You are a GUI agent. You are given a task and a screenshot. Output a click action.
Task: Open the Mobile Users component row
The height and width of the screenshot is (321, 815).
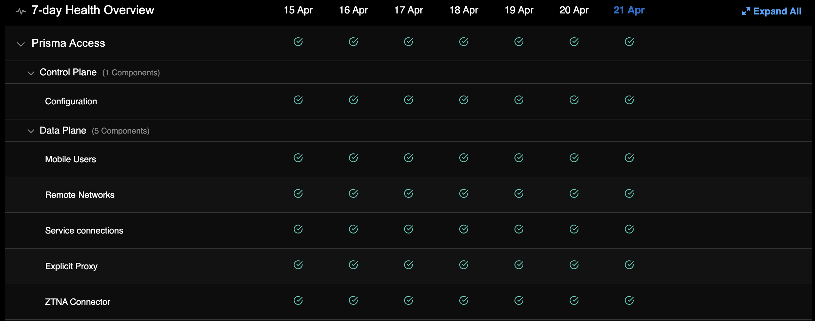tap(71, 159)
